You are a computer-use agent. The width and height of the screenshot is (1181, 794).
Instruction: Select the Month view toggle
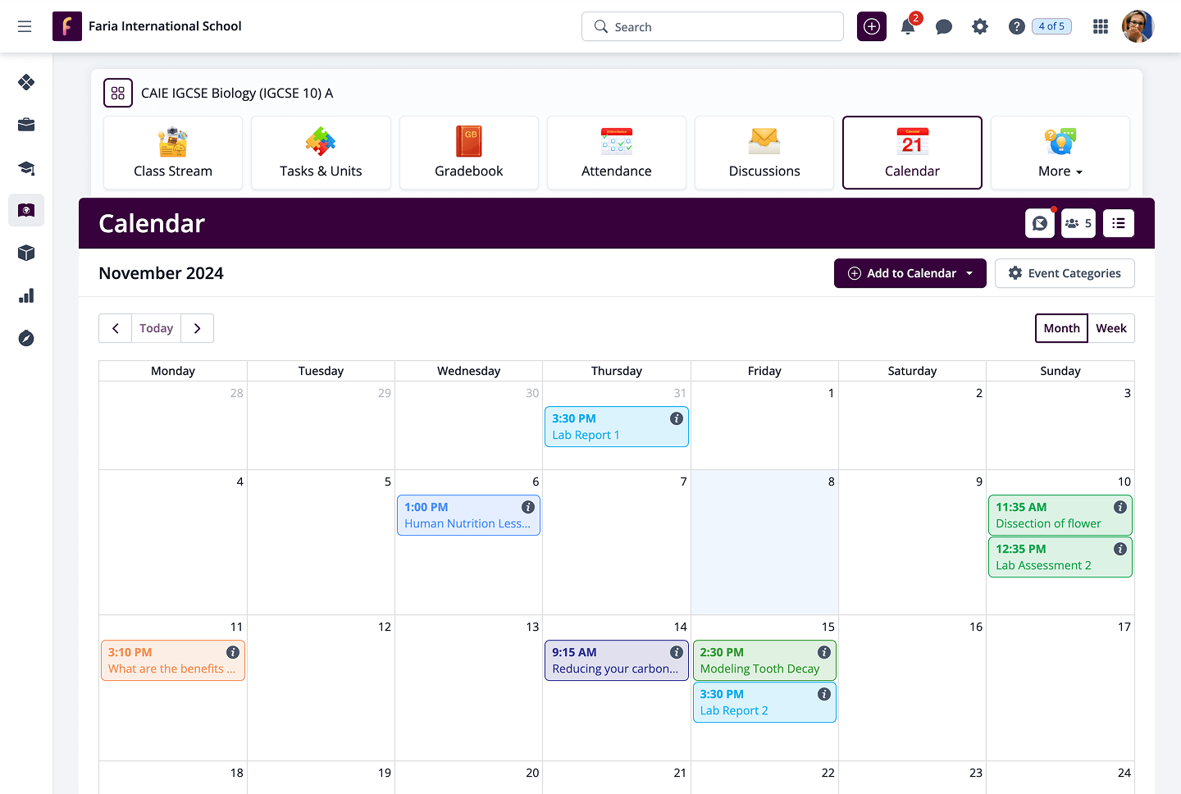[1061, 328]
